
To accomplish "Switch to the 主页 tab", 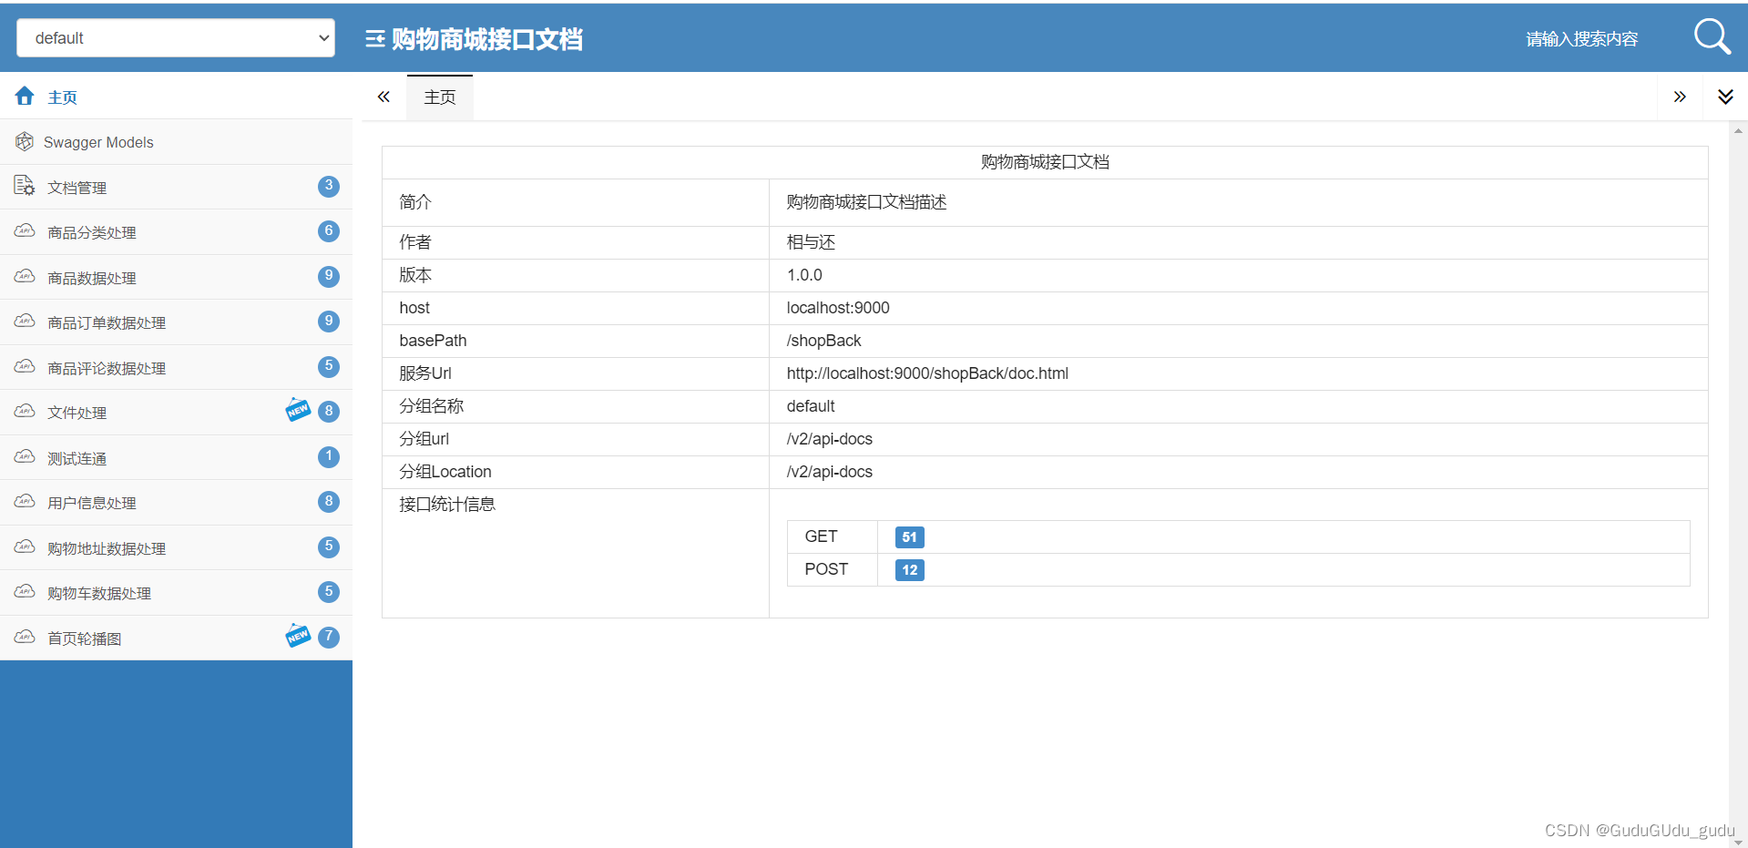I will (439, 96).
